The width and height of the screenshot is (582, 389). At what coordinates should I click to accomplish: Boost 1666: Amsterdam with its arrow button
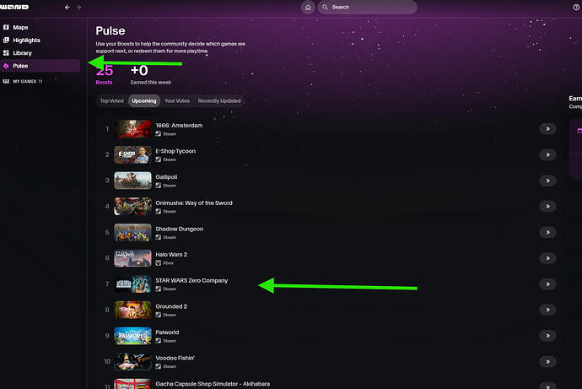(x=547, y=129)
